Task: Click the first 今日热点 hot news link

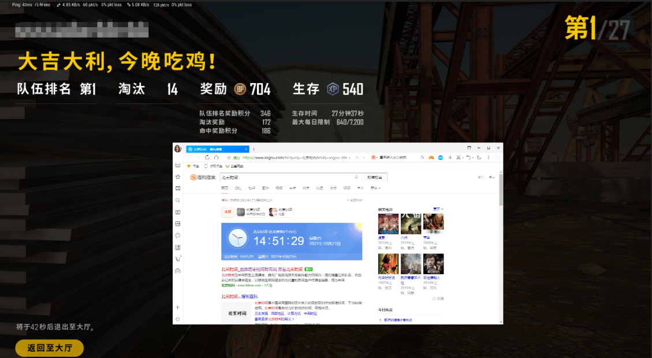Action: 398,320
